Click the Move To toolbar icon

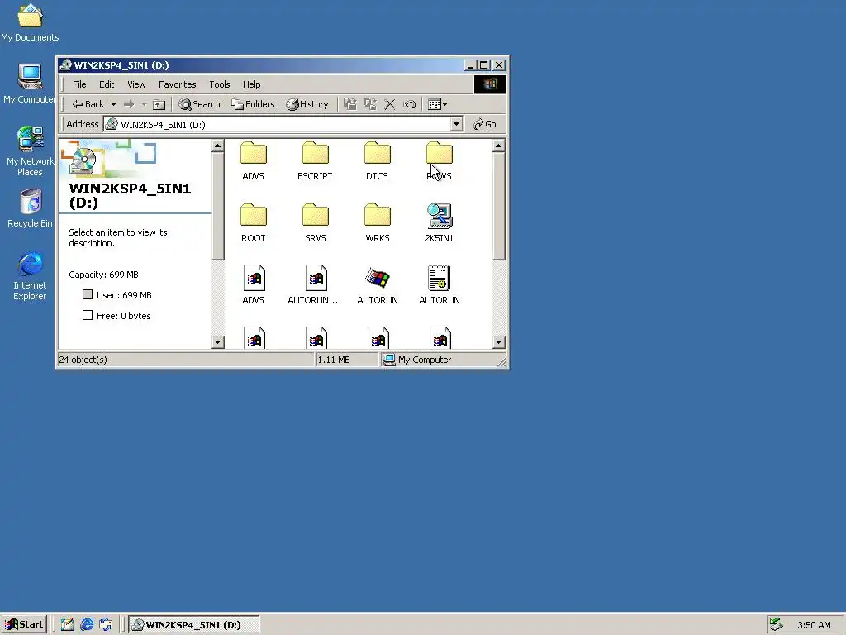[350, 104]
